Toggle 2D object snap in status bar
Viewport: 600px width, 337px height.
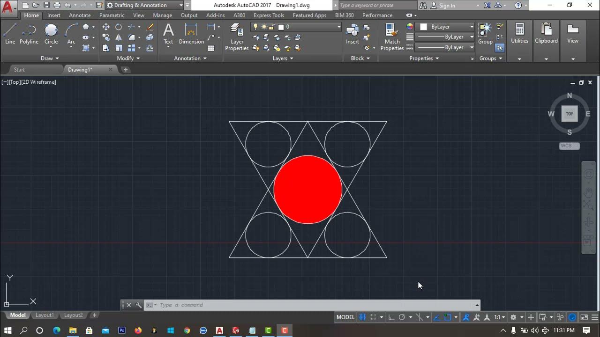point(448,317)
